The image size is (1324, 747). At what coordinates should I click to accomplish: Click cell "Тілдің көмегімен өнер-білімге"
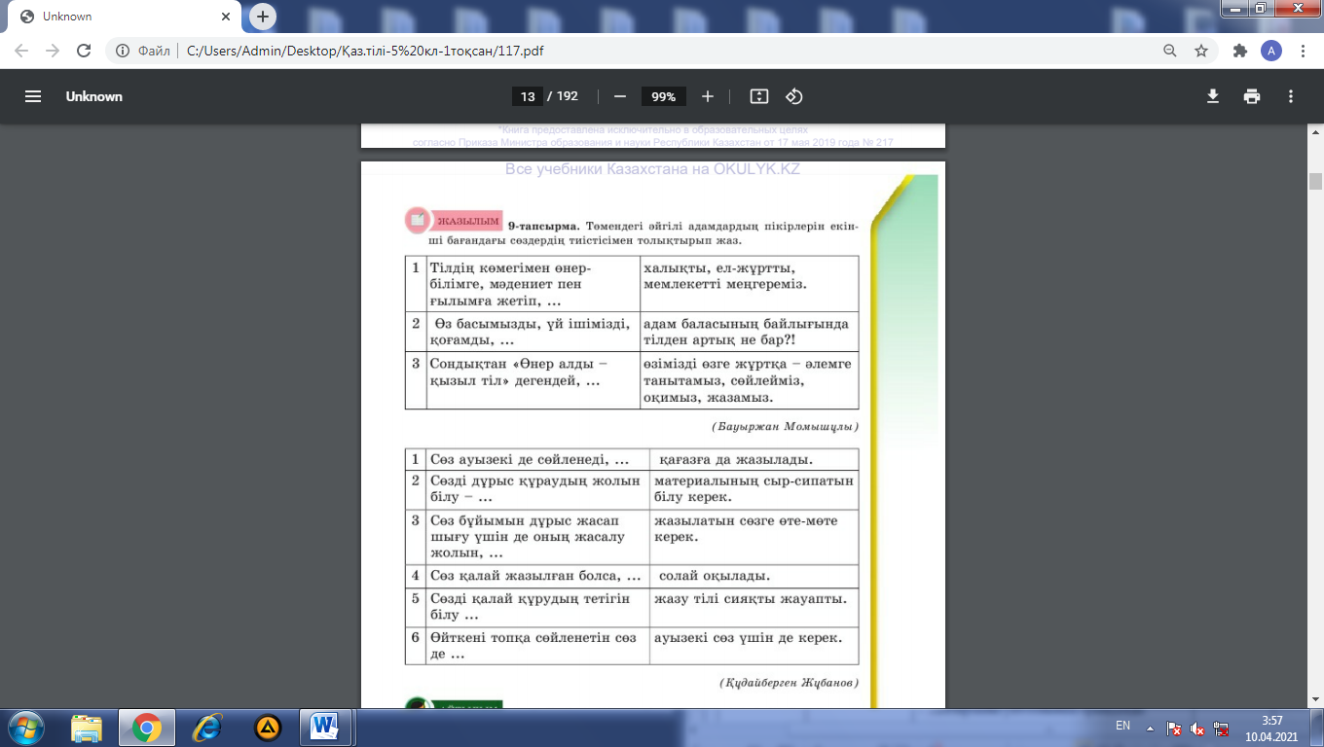[533, 284]
